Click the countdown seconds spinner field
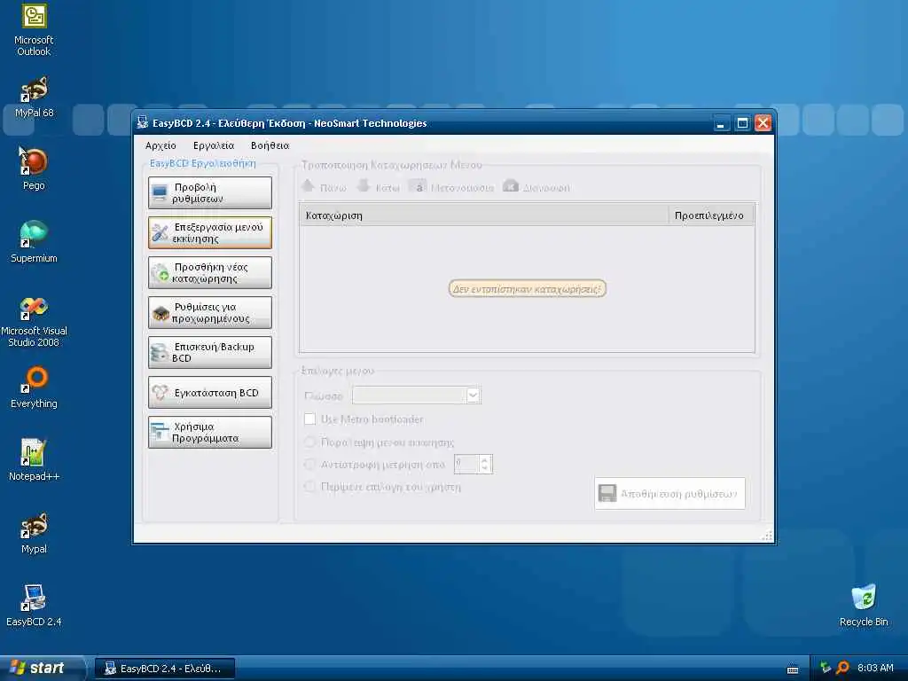This screenshot has height=681, width=908. [x=466, y=464]
